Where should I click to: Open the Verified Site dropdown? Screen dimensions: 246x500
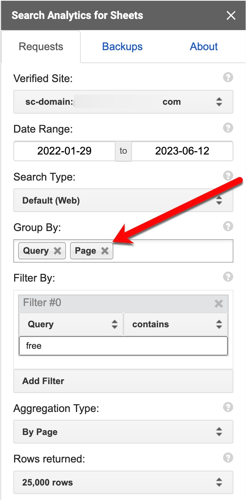[x=123, y=102]
